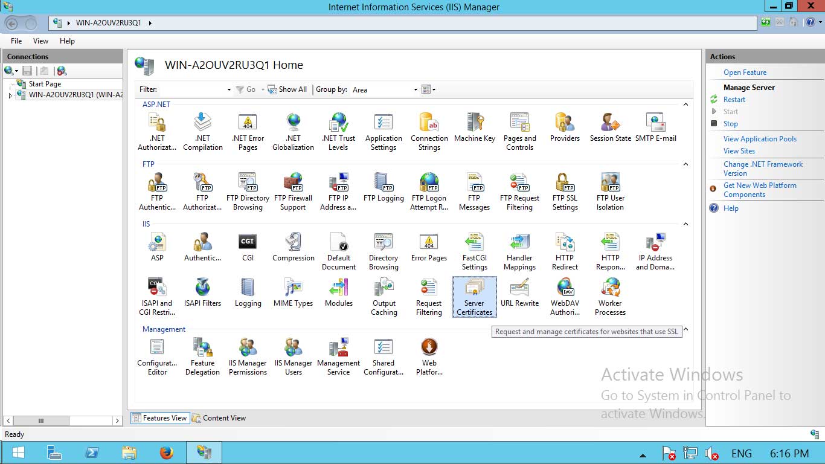The height and width of the screenshot is (464, 825).
Task: Open FastCGI Settings feature
Action: pos(475,251)
